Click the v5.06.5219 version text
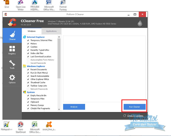Viewport: 171px width, 136px height. (26, 25)
